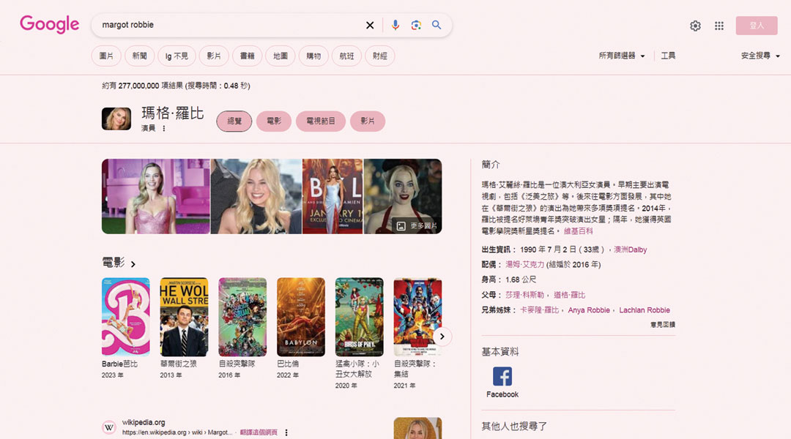
Task: Click the next arrow on movie carousel
Action: click(x=442, y=337)
